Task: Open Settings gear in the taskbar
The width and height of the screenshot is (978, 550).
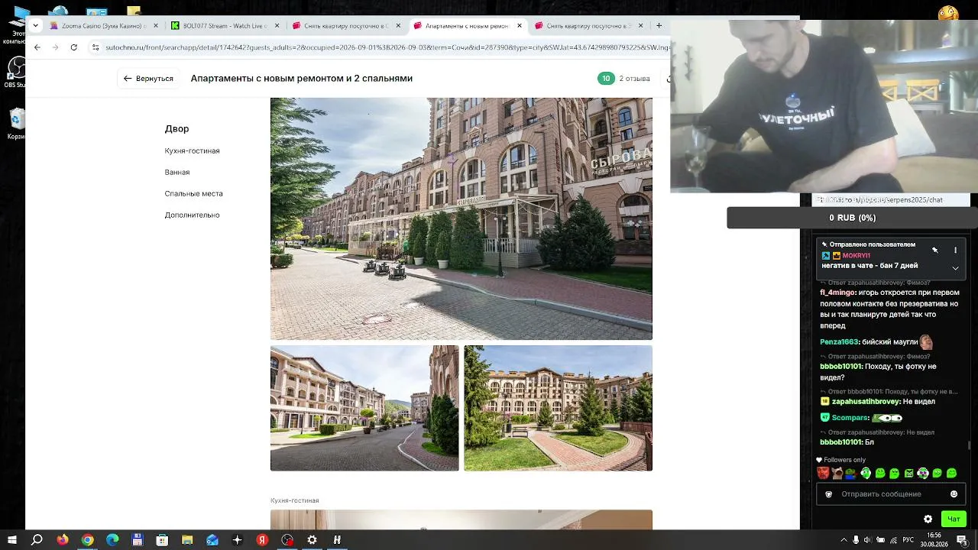Action: coord(312,540)
